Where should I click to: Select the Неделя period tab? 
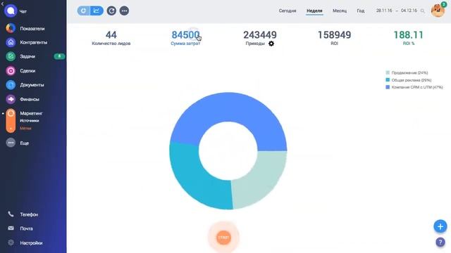[x=314, y=11]
